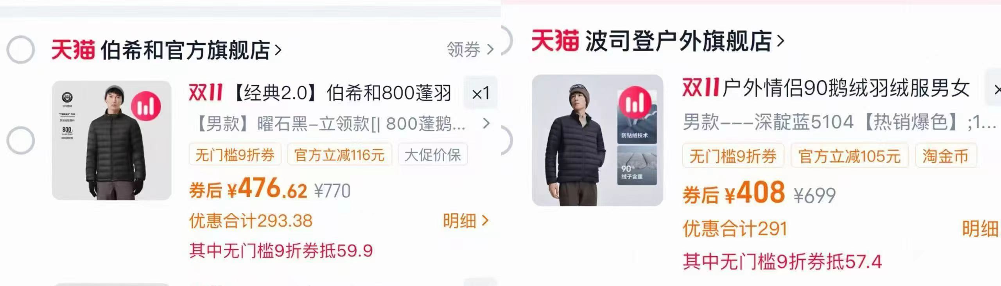1001x286 pixels.
Task: Open the 深靛蓝5104 variant options
Action: (x=840, y=122)
